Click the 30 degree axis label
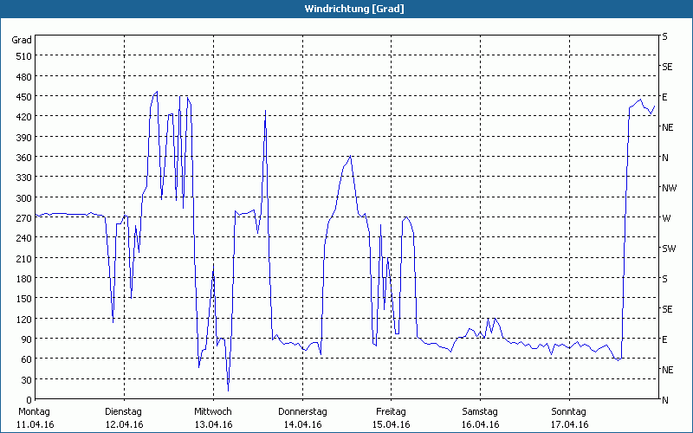The image size is (693, 433). pos(27,380)
